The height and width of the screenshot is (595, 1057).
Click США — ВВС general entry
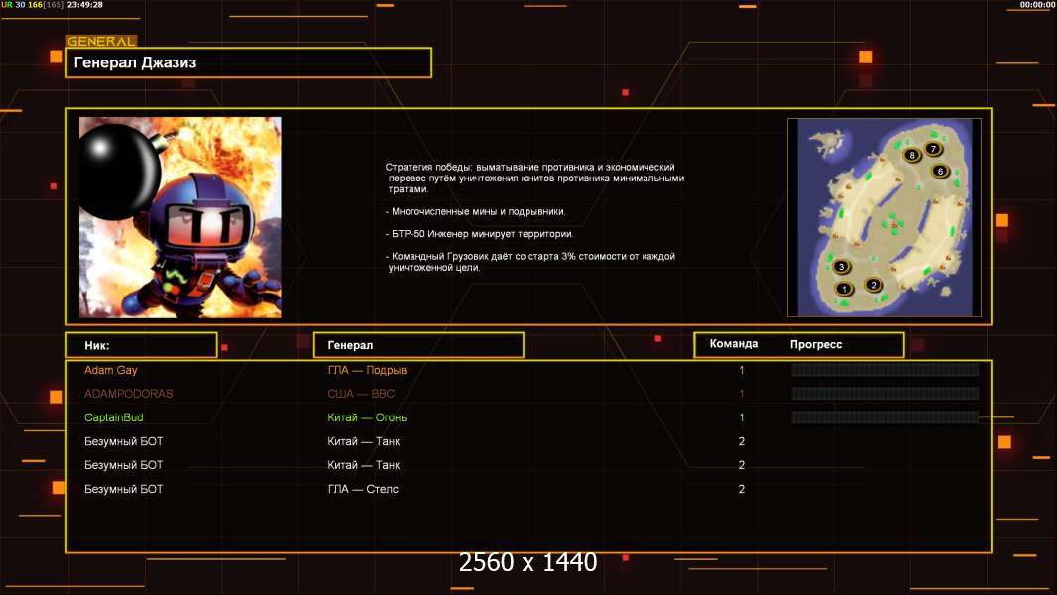[361, 394]
